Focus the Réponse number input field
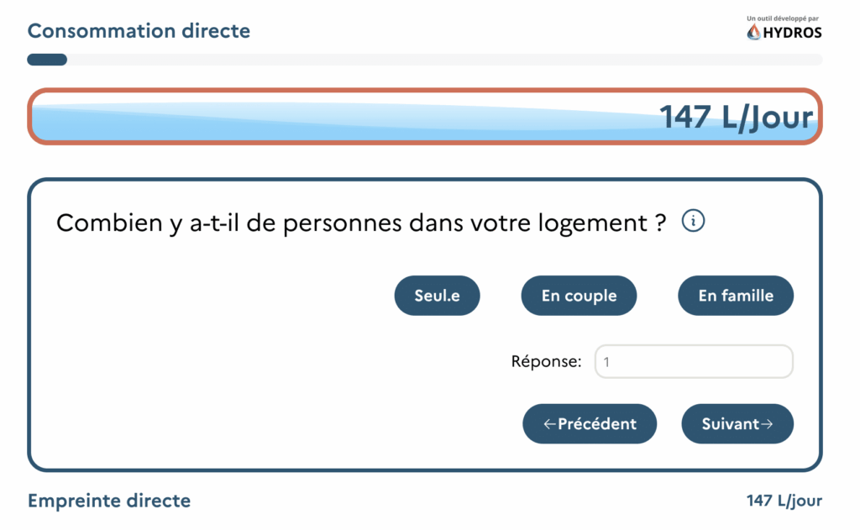Screen dimensions: 860x530 tap(694, 362)
